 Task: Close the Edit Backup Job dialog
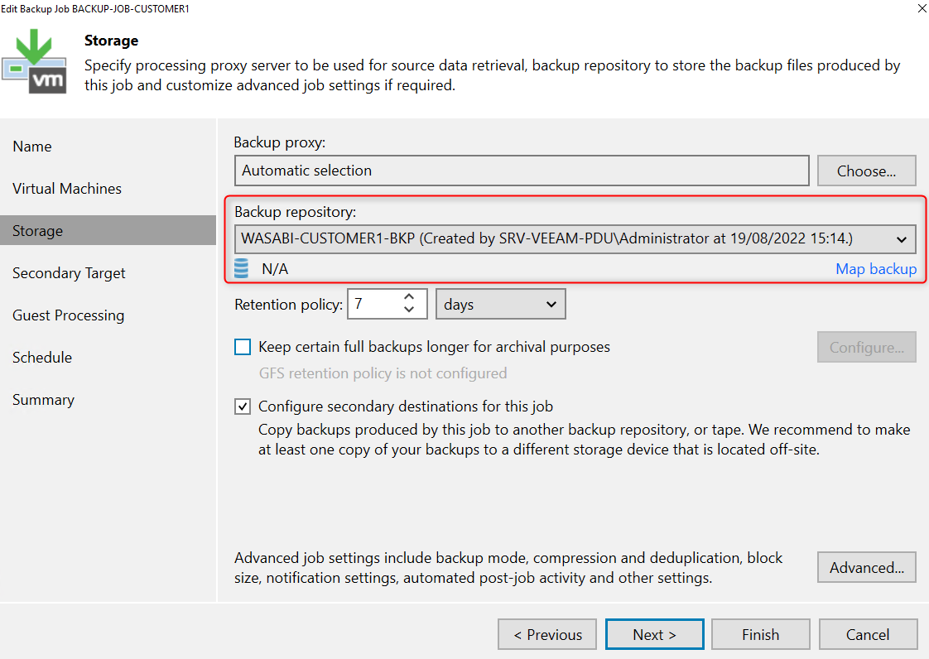point(922,8)
